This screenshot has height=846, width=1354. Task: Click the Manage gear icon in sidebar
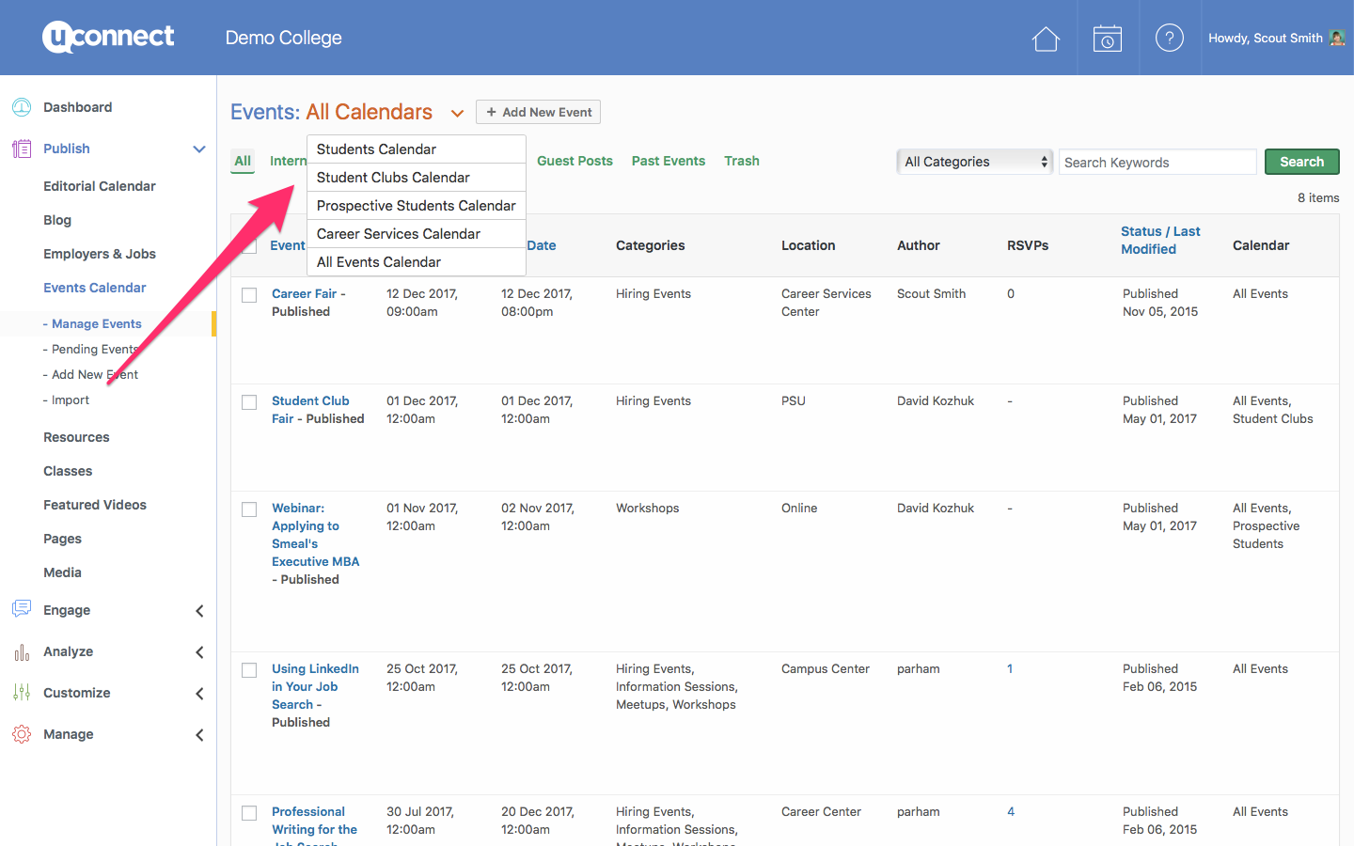tap(22, 734)
